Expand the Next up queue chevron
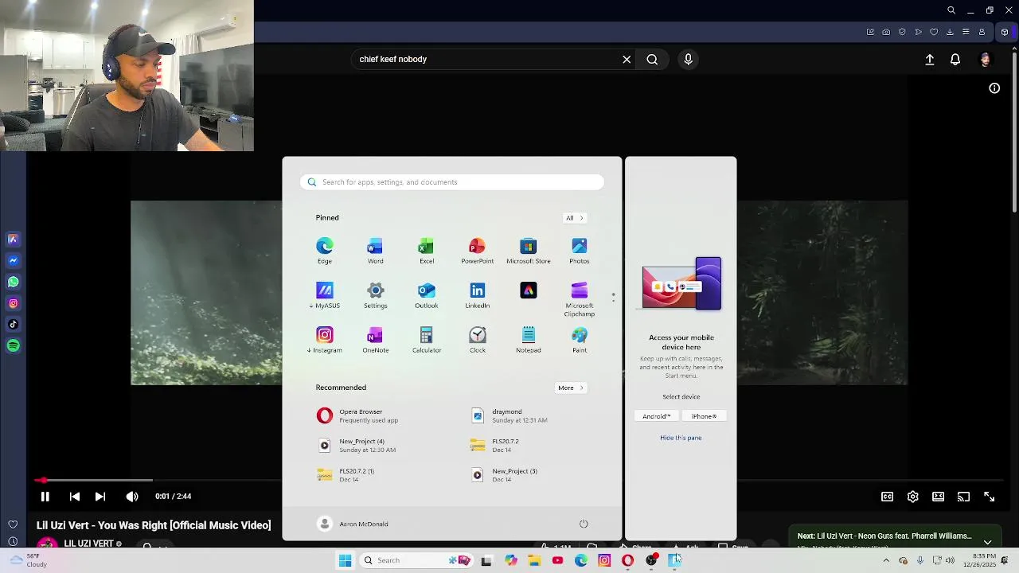Screen dimensions: 1019x573 (x=988, y=541)
